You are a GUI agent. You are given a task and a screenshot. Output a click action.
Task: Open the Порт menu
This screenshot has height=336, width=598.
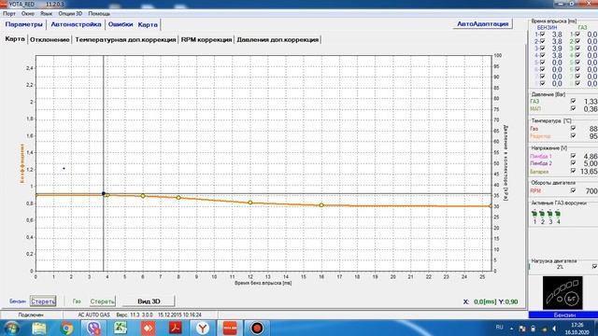[9, 13]
